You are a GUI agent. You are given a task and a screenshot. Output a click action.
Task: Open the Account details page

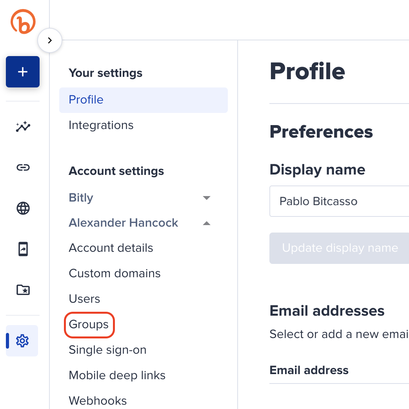[x=111, y=247]
